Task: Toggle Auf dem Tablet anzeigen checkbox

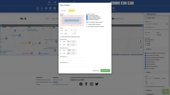Action: (87, 17)
